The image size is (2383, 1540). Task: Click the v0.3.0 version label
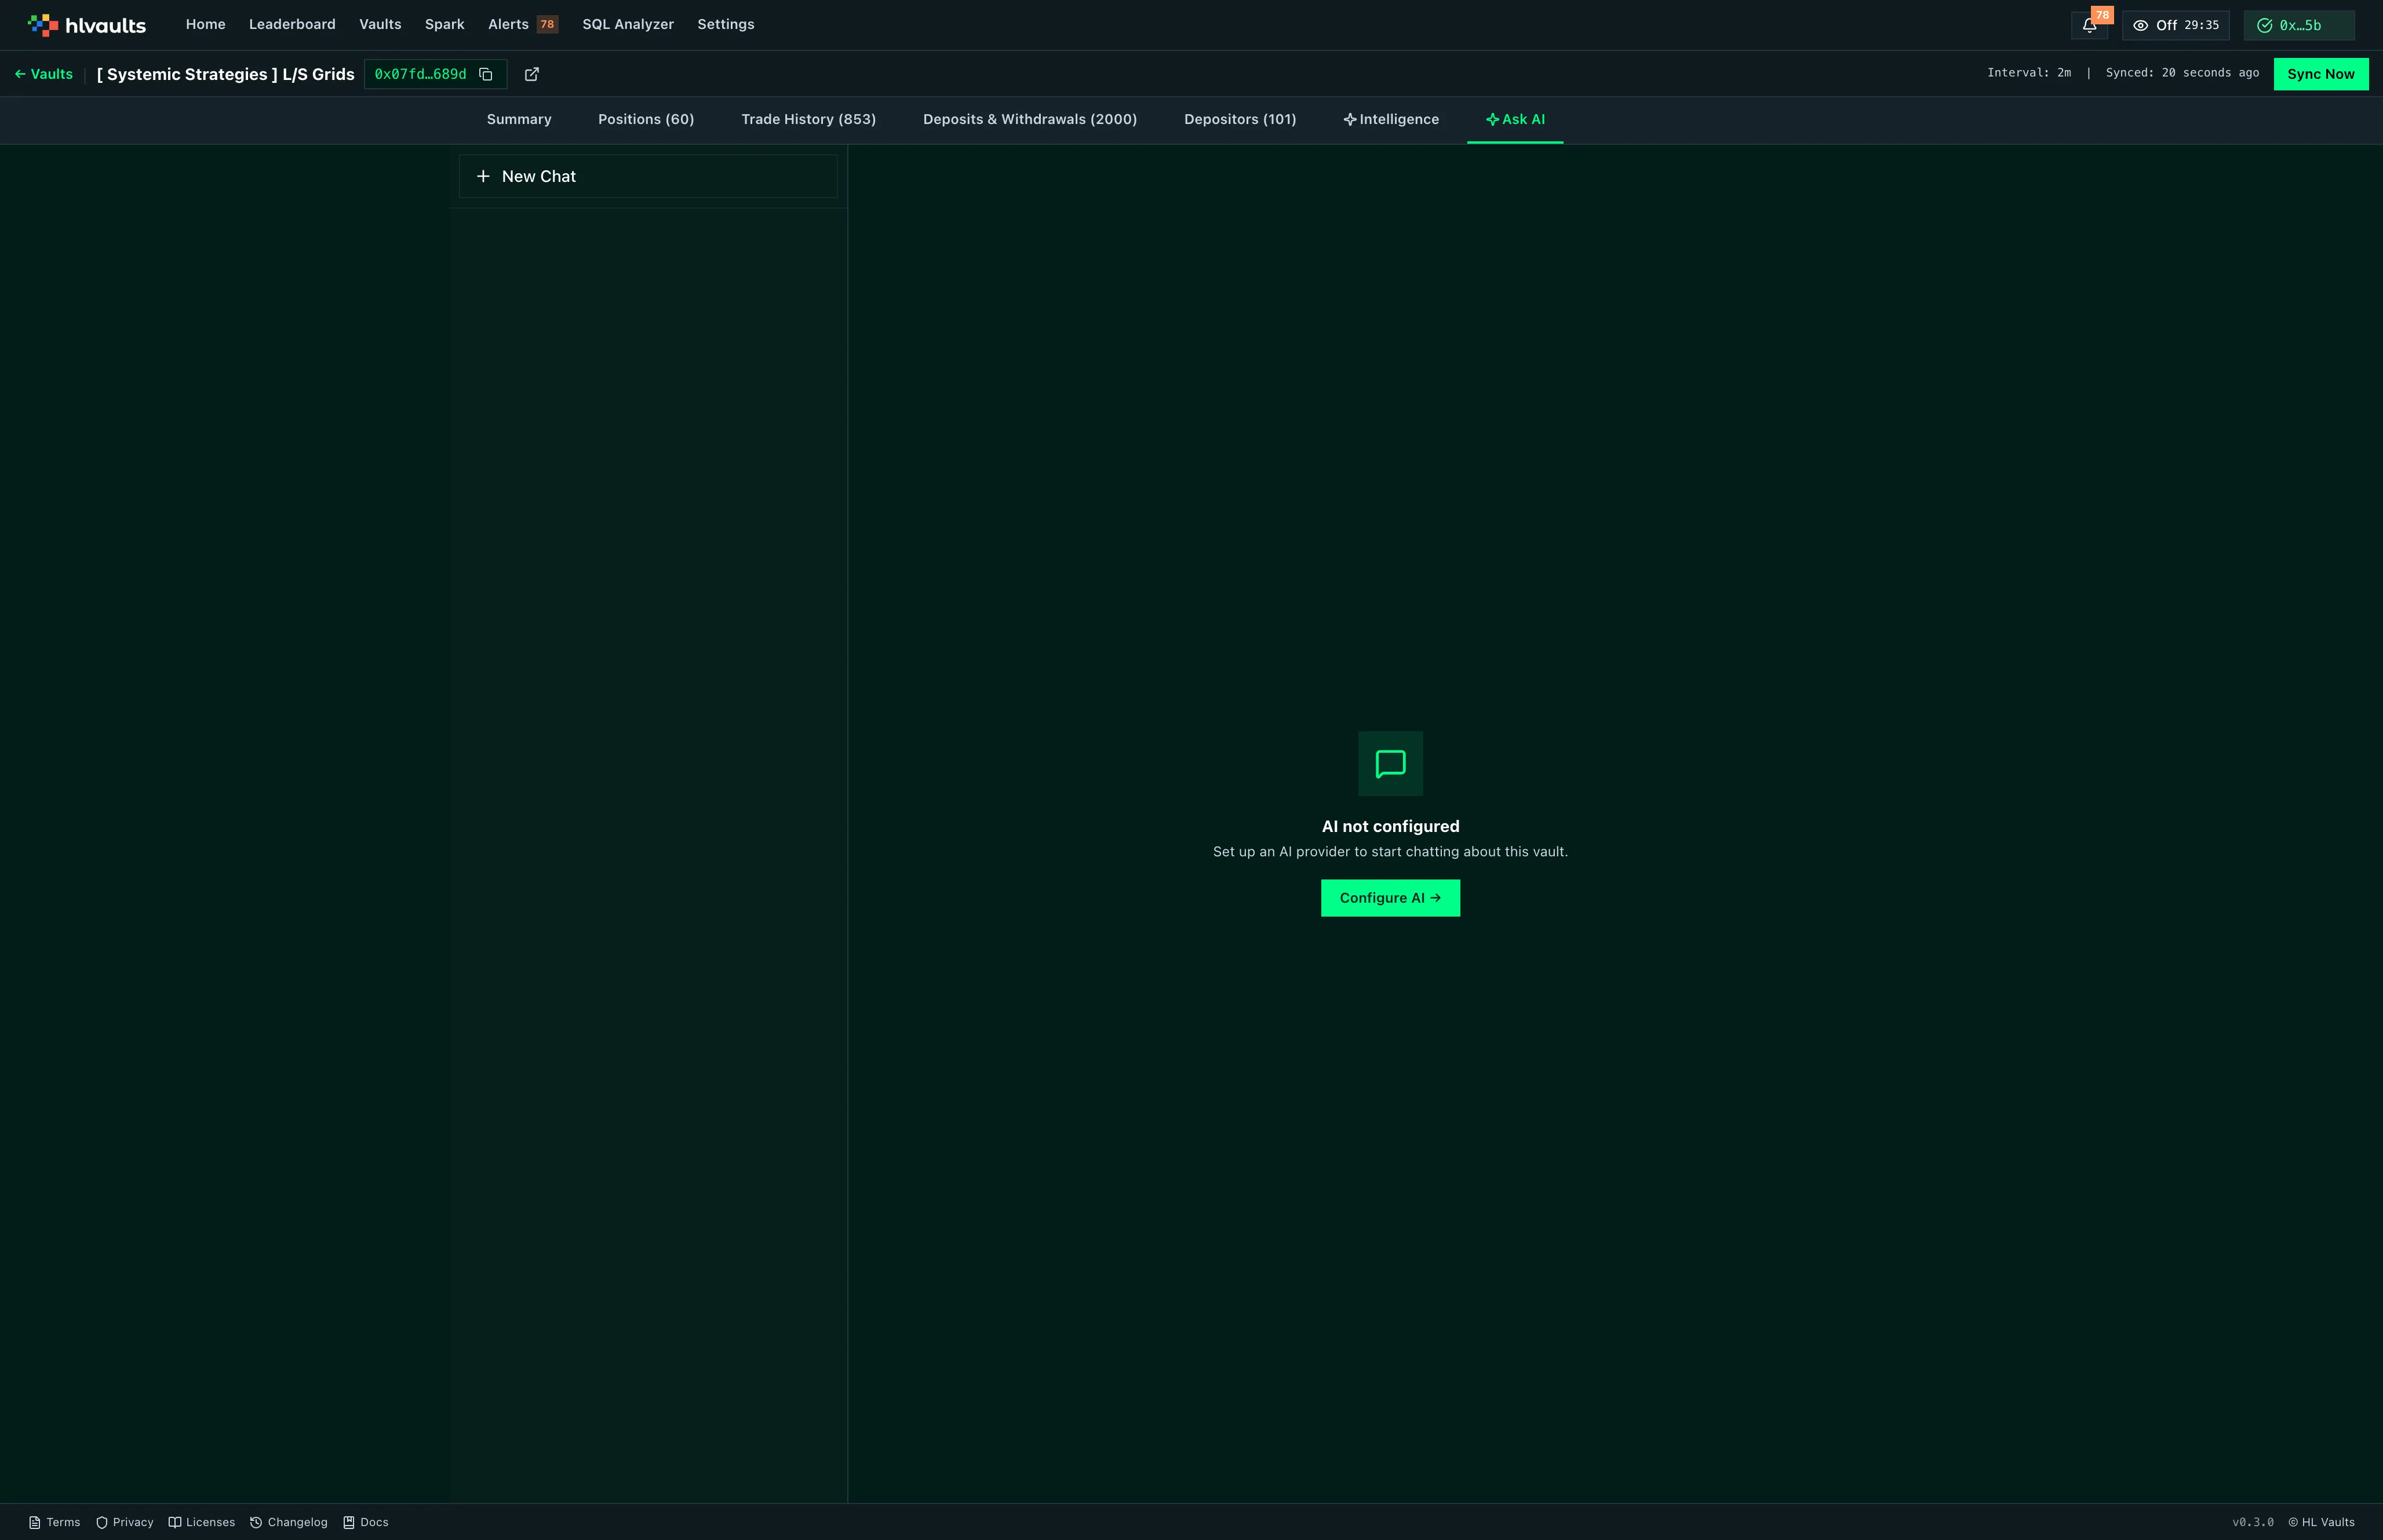[x=2252, y=1522]
